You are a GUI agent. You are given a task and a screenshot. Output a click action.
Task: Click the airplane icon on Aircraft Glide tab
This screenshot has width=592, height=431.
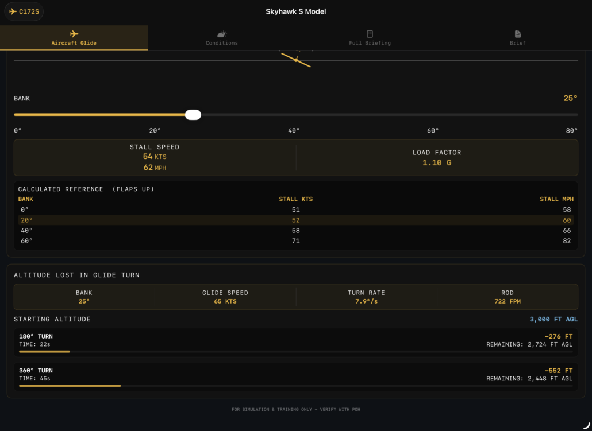coord(74,34)
